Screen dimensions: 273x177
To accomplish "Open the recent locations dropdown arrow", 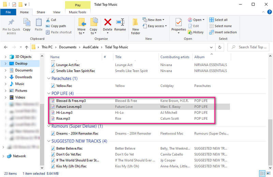I will pyautogui.click(x=20, y=47).
